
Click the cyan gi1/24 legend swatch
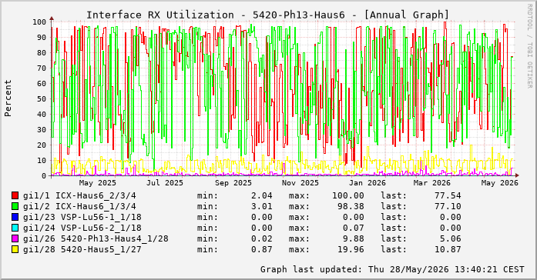(x=15, y=228)
